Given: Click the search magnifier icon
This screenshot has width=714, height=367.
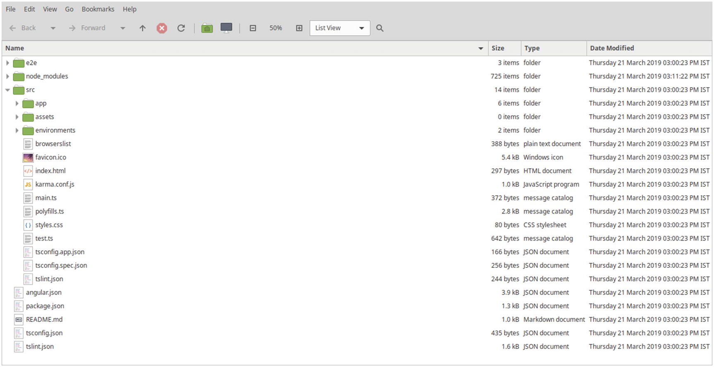Looking at the screenshot, I should click(x=380, y=28).
